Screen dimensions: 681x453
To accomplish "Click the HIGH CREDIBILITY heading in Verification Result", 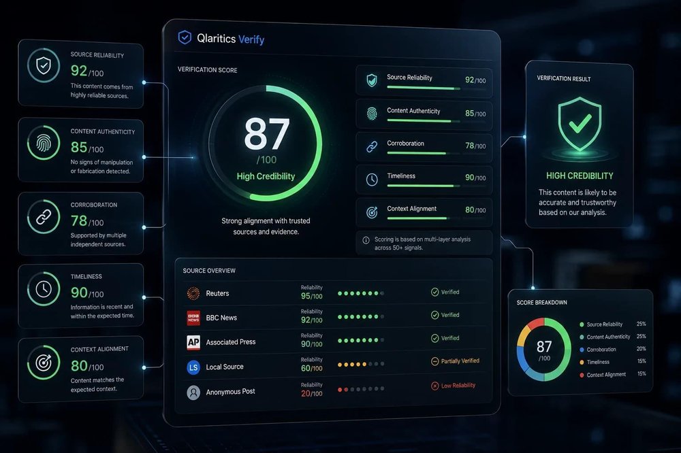I will click(580, 175).
